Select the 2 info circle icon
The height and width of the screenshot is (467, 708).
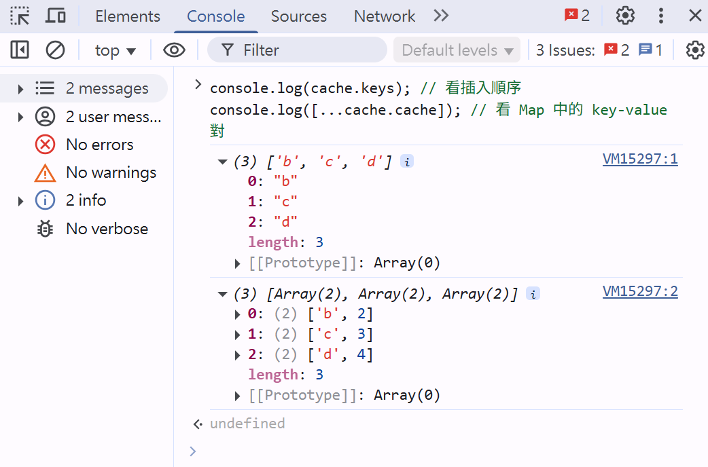pos(45,200)
